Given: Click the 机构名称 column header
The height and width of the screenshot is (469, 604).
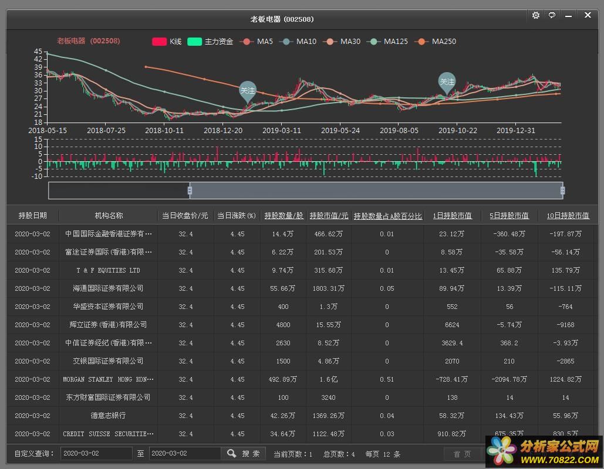Looking at the screenshot, I should [x=109, y=216].
